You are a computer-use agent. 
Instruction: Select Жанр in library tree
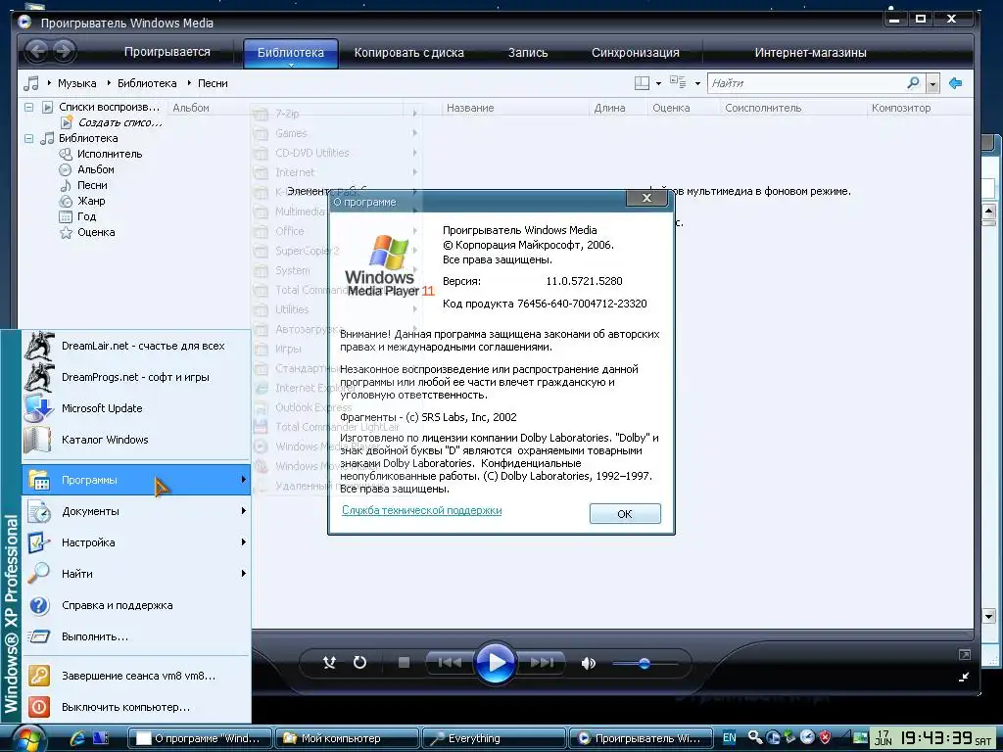click(x=91, y=201)
